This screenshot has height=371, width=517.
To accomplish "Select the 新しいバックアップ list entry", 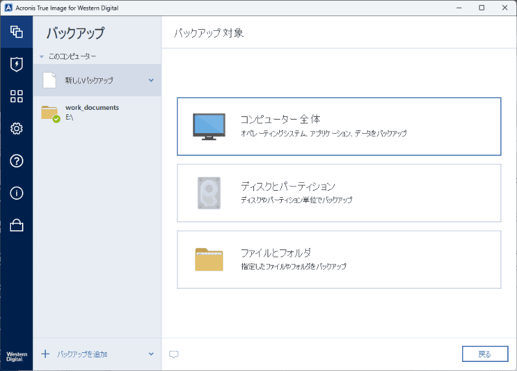I will tap(98, 80).
